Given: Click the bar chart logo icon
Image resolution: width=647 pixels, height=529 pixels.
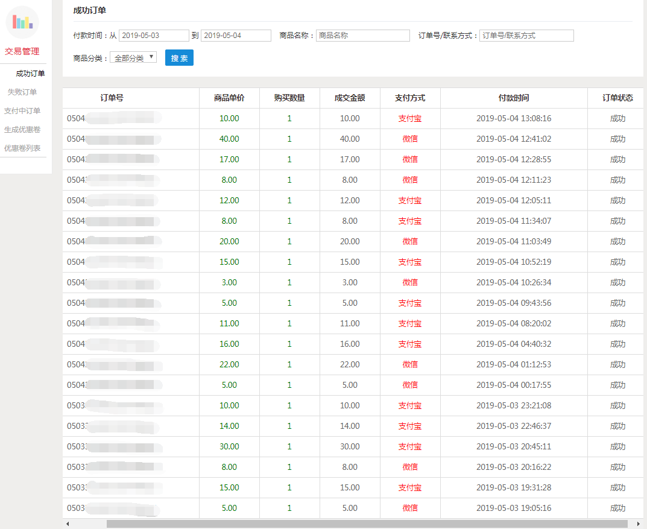Looking at the screenshot, I should (22, 22).
